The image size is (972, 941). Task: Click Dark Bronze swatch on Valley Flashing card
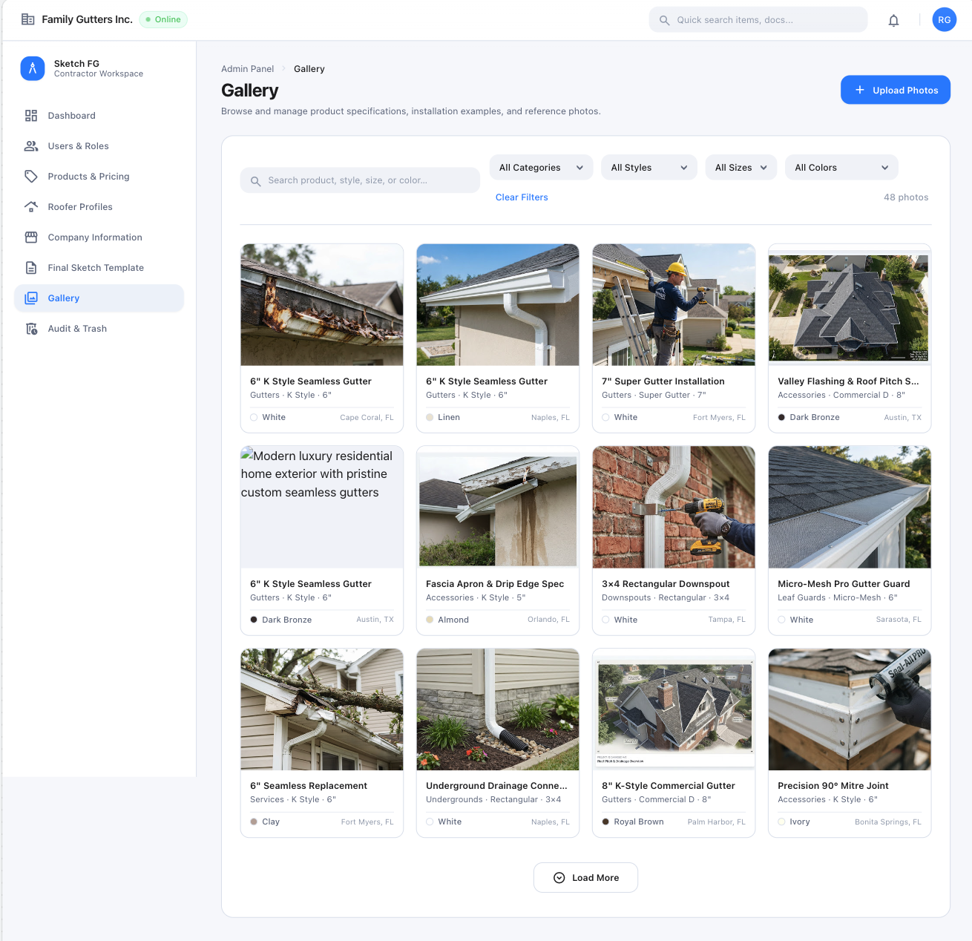(781, 418)
